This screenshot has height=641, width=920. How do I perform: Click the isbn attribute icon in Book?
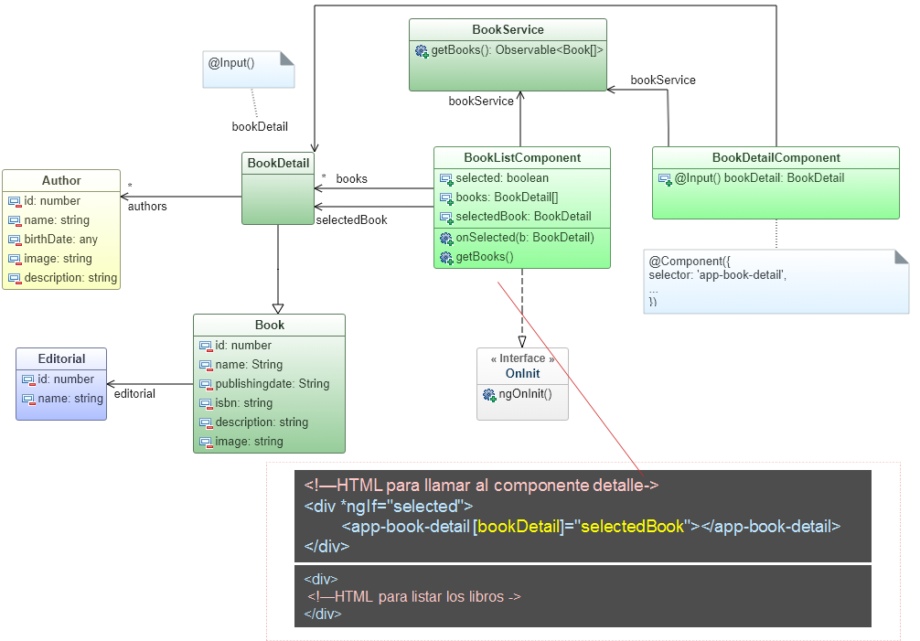click(206, 403)
